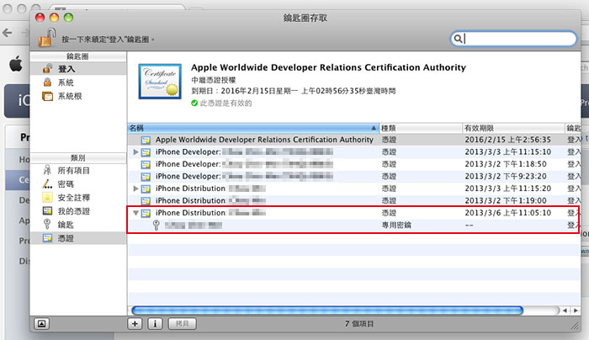Screen dimensions: 589x340
Task: Click the horizontal scrollbar thumb
Action: (x=327, y=311)
